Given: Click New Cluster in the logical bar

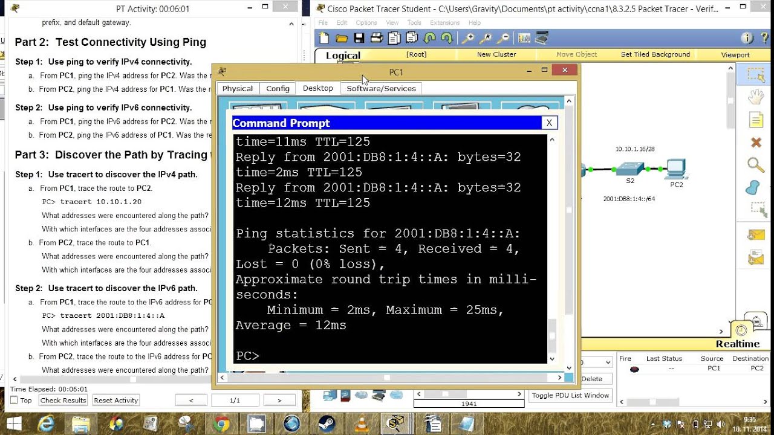Looking at the screenshot, I should 496,54.
